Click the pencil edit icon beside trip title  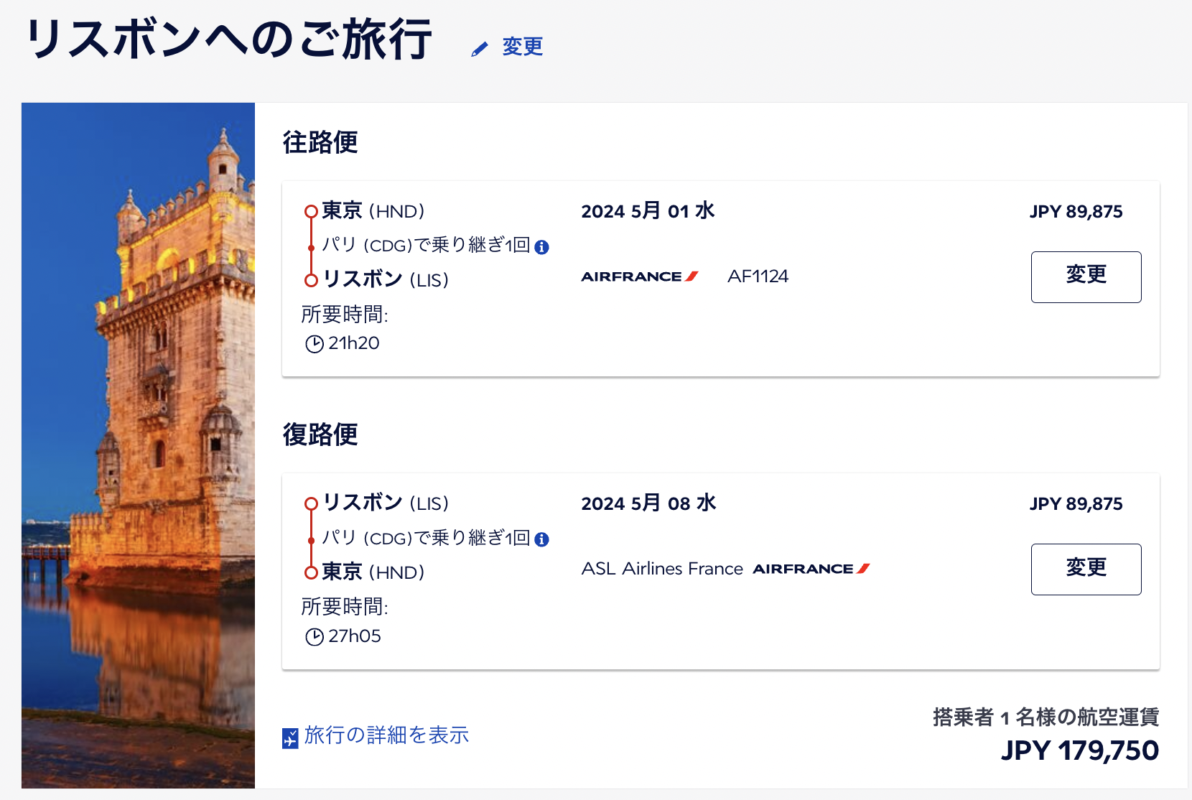480,49
